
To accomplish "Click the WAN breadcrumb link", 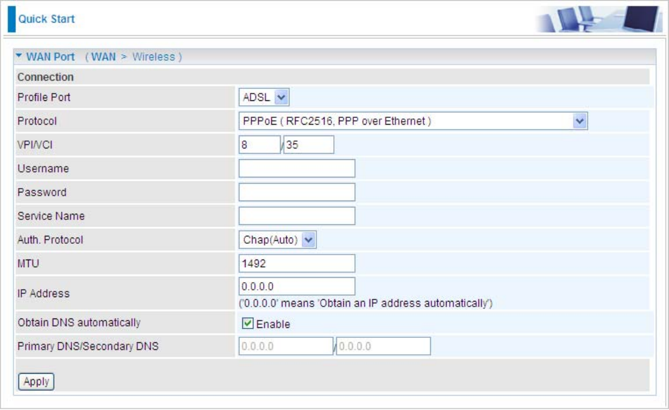I will coord(103,57).
